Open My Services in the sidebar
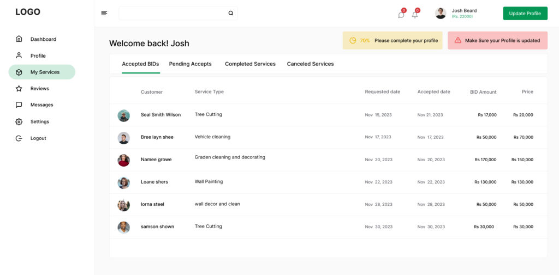This screenshot has width=559, height=275. (42, 72)
